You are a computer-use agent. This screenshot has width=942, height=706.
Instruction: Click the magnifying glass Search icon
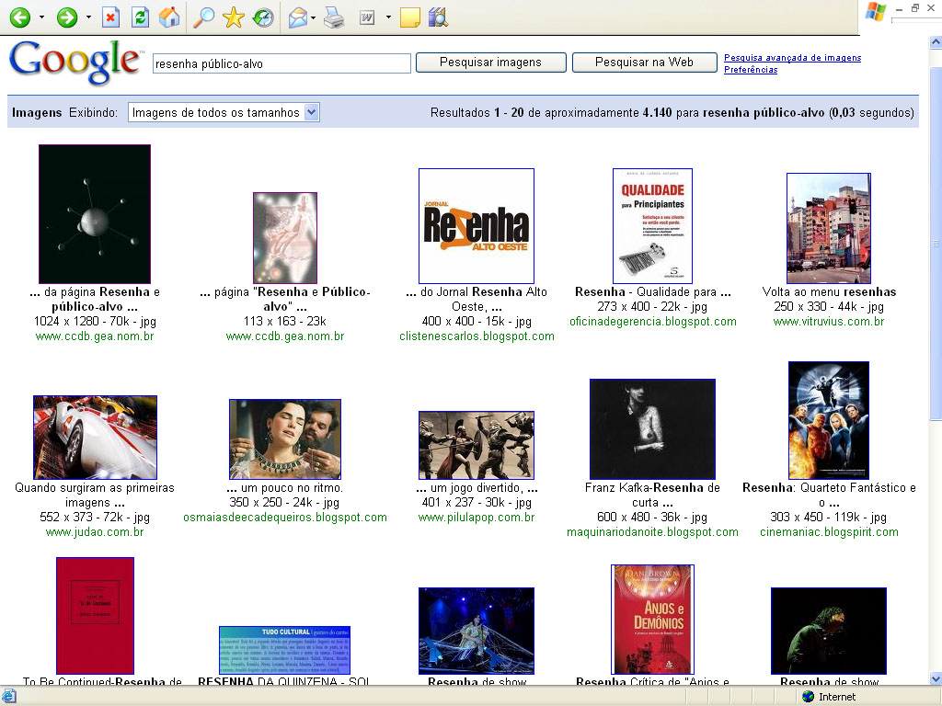[x=203, y=17]
